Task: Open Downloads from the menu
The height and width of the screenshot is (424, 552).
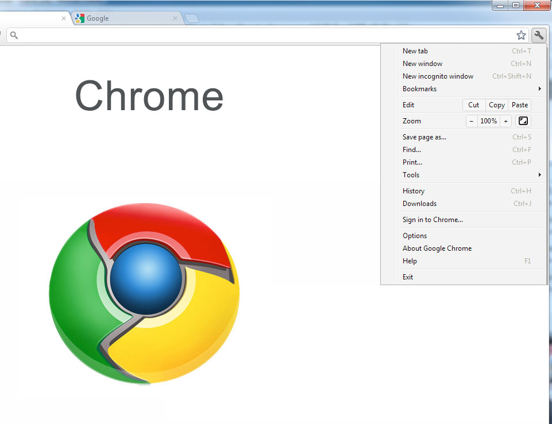Action: 467,204
